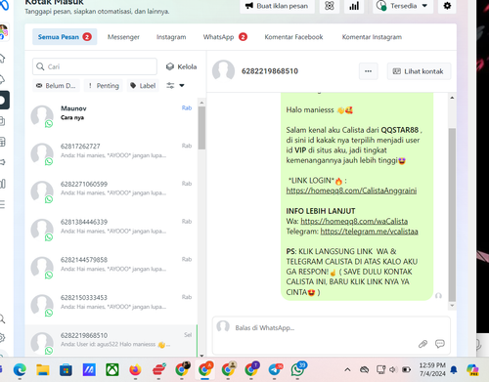Click the Windows notification bell icon
This screenshot has width=489, height=382.
pos(454,369)
